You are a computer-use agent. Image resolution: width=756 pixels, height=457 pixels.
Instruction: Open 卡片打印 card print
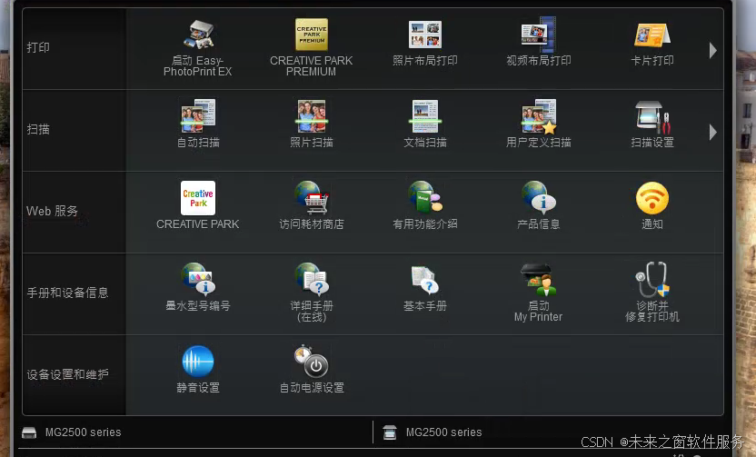click(652, 44)
